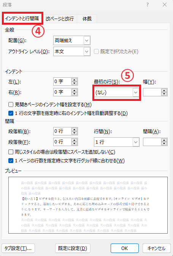
Task: Decrease the 段落後 spacing value
Action: (74, 144)
